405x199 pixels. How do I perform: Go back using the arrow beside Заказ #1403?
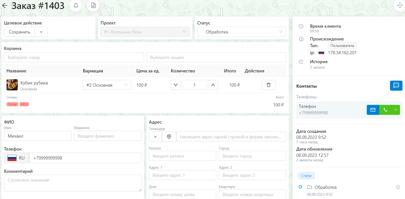[4, 5]
